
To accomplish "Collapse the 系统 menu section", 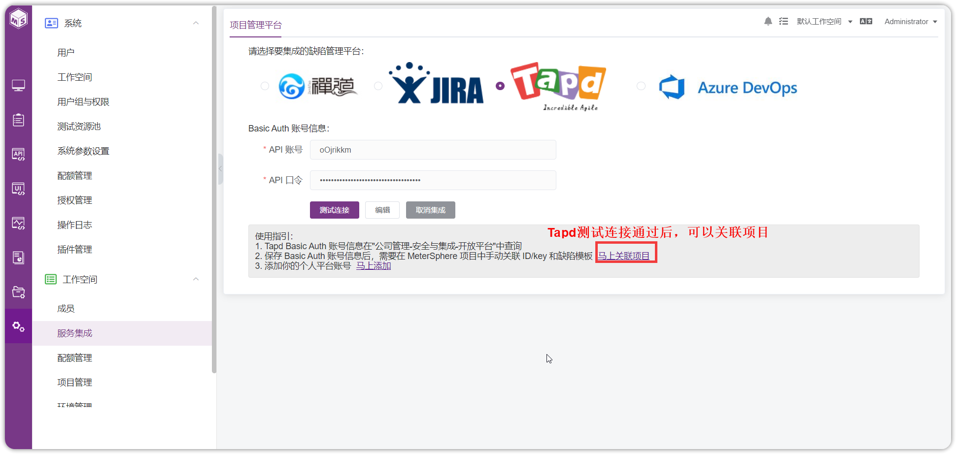I will [x=196, y=23].
